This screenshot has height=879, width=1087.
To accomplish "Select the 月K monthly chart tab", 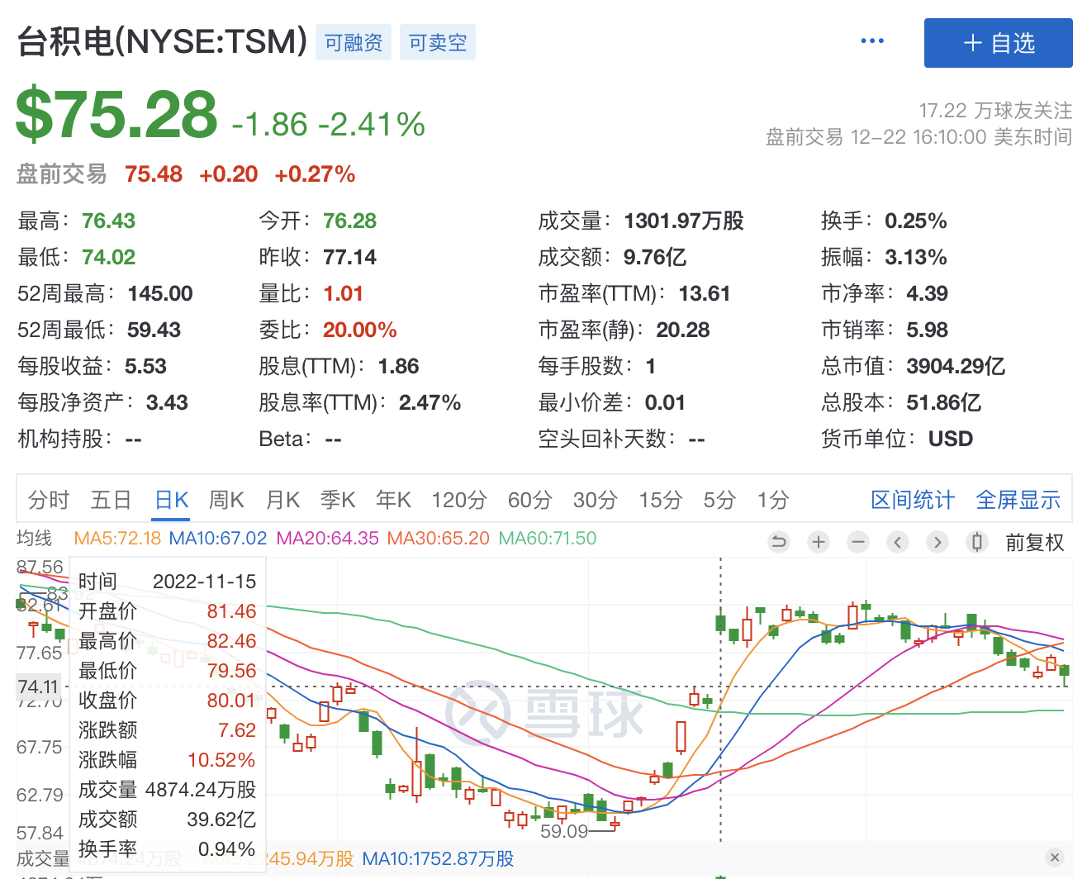I will click(x=283, y=500).
